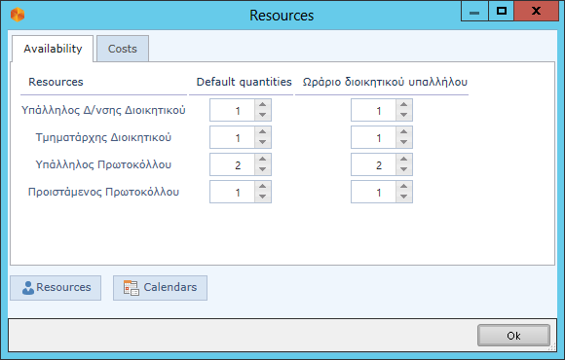Focus Ωράριο field for Προιστάμενος Πρωτοκόλλου
Screen dimensions: 565x360
[374, 193]
